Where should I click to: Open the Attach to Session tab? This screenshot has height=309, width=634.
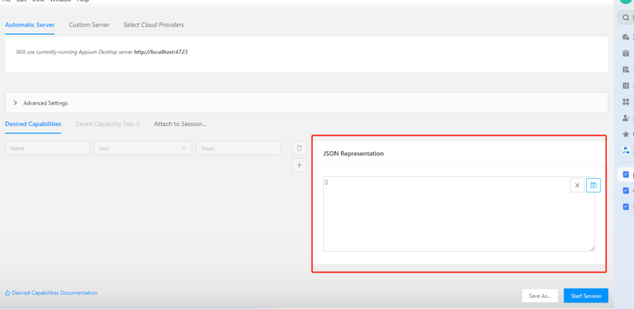click(x=180, y=124)
